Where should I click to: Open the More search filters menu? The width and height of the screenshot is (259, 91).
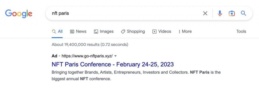pos(185,31)
